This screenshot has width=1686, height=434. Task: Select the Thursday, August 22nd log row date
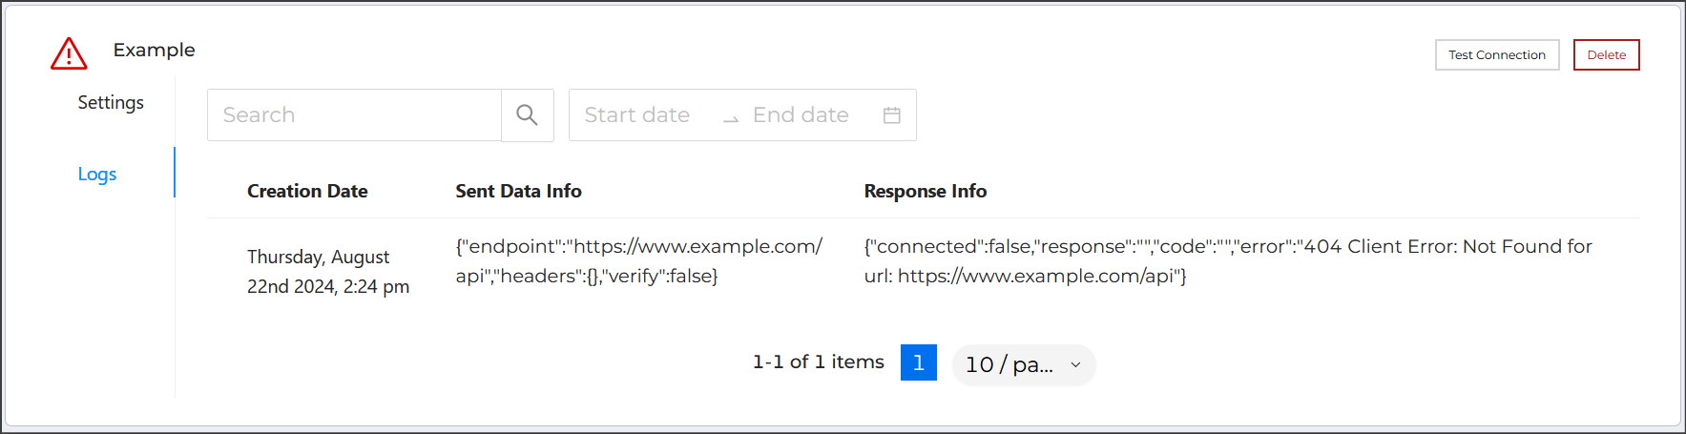(328, 271)
